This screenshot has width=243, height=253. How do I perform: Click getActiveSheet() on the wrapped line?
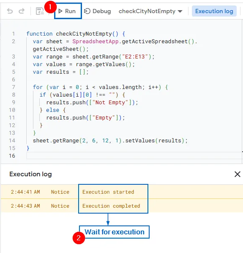(x=59, y=49)
